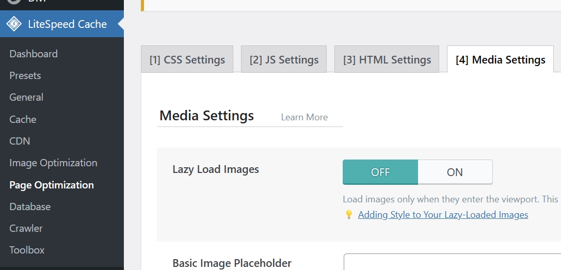Click the lightbulb tip icon
Image resolution: width=561 pixels, height=270 pixels.
pyautogui.click(x=349, y=215)
